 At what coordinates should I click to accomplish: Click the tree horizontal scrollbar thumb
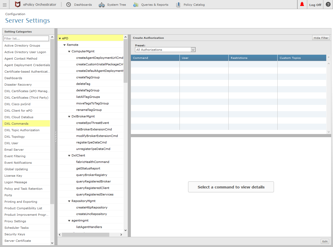(x=85, y=235)
